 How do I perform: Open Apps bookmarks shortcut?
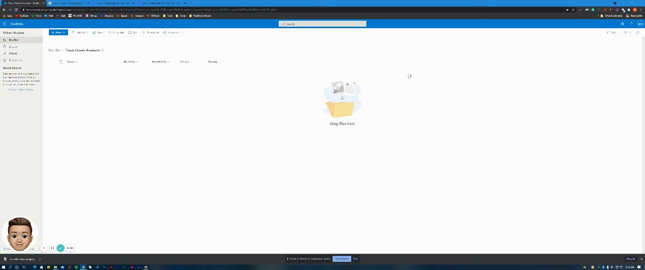(x=8, y=16)
